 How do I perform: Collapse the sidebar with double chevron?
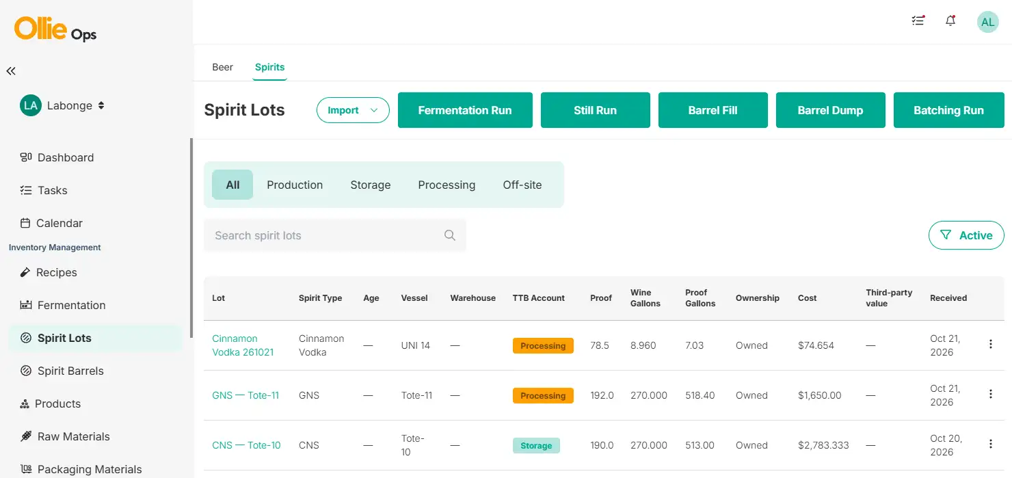point(11,71)
